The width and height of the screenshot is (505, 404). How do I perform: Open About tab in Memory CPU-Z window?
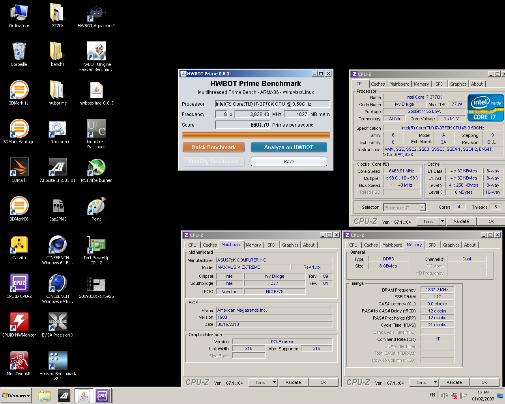(x=469, y=245)
